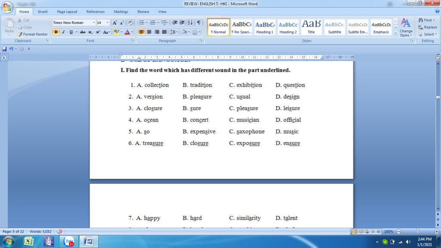Apply the Title style

(311, 27)
